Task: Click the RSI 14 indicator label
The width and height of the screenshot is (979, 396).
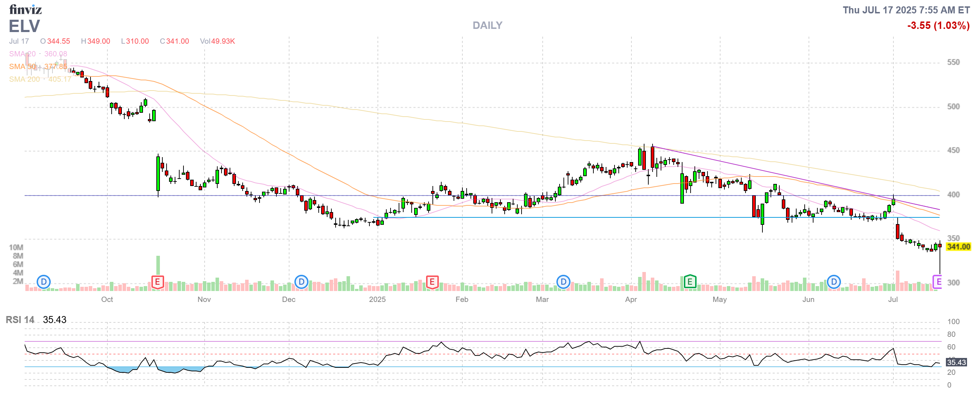Action: click(20, 320)
